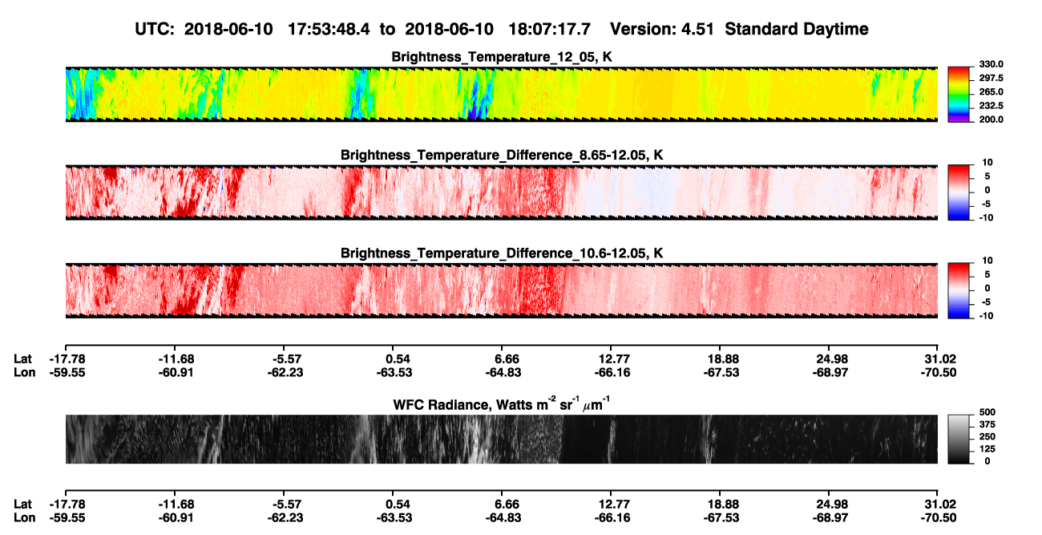Click the '330.0' color bar label
The width and height of the screenshot is (1042, 535).
[x=992, y=64]
